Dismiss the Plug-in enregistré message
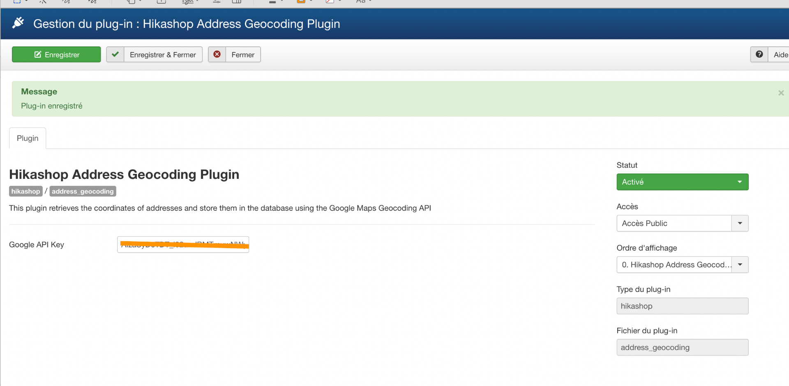The width and height of the screenshot is (789, 386). [x=781, y=93]
